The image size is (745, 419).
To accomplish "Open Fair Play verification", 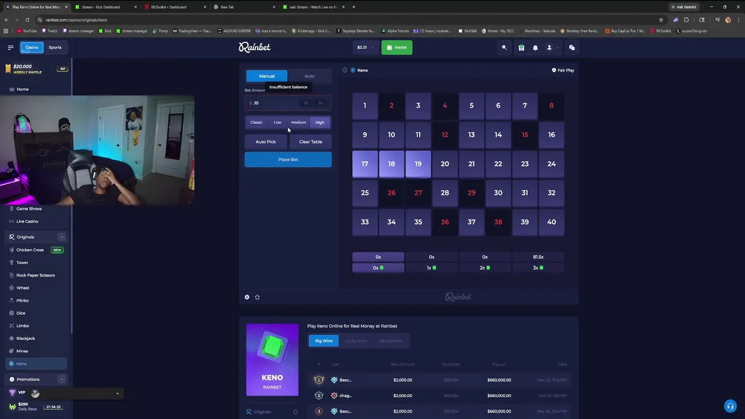I will (563, 70).
